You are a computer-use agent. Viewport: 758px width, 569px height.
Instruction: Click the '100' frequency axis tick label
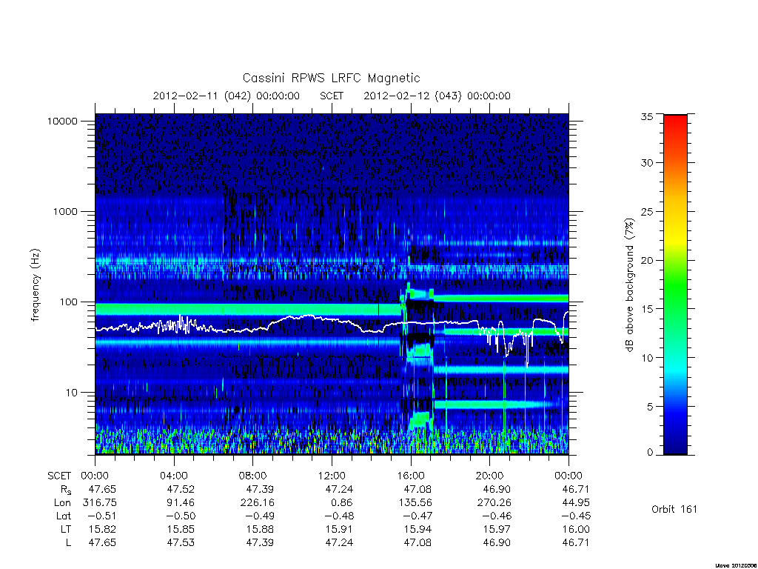68,302
